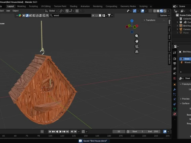Switch to the Shading workspace tab
The image size is (191, 143).
pos(74,6)
